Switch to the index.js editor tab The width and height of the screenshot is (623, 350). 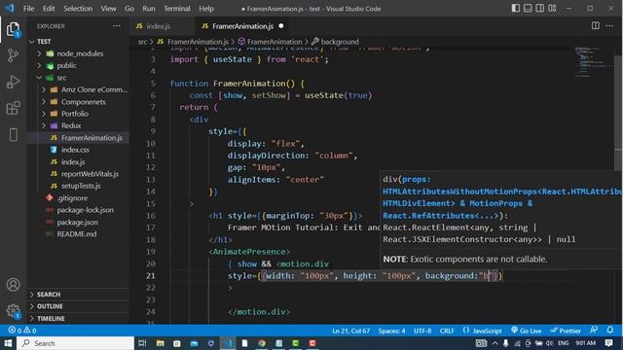point(158,26)
